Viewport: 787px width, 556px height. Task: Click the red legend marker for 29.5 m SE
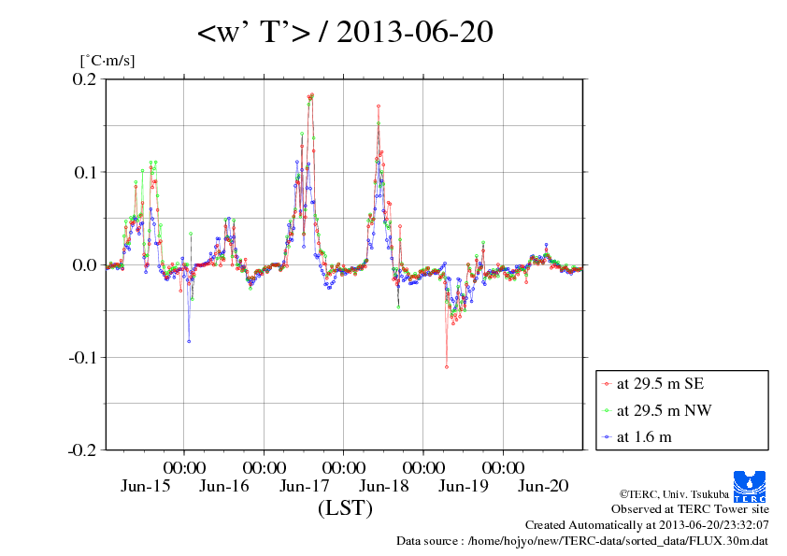607,384
